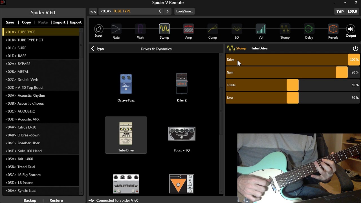361x203 pixels.
Task: Select preset 04D Solo 100 Head
Action: pyautogui.click(x=41, y=151)
